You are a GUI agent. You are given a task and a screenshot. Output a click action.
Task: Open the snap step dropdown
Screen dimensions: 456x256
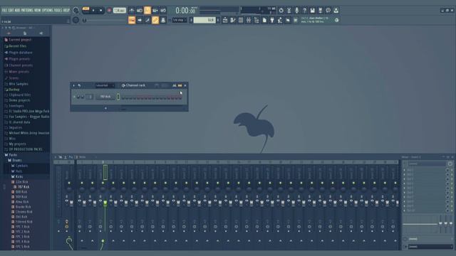pos(179,20)
